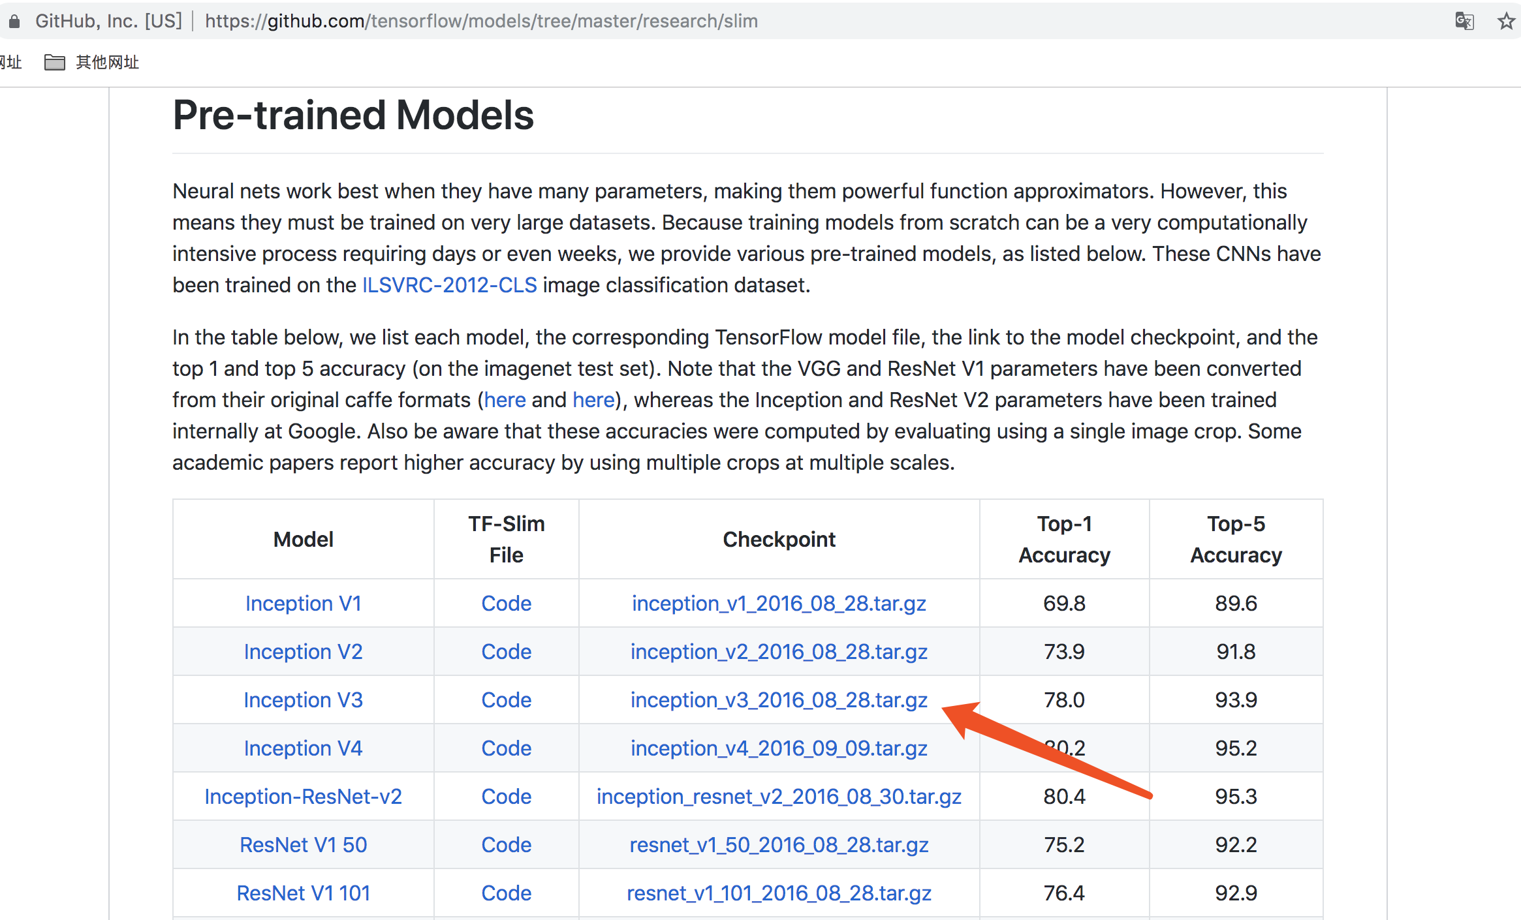Open the ResNet V1 50 model link
Viewport: 1521px width, 920px height.
[x=303, y=845]
